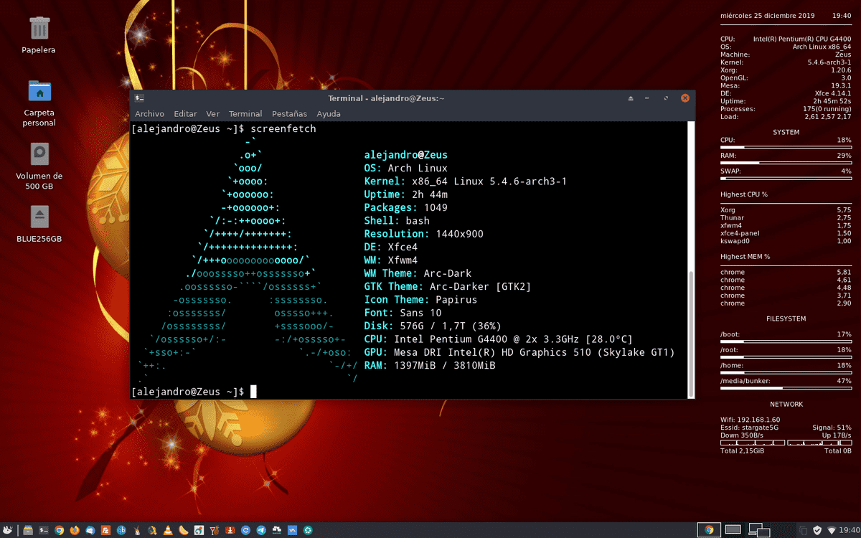Launch the image viewer icon in the panel

click(x=199, y=530)
